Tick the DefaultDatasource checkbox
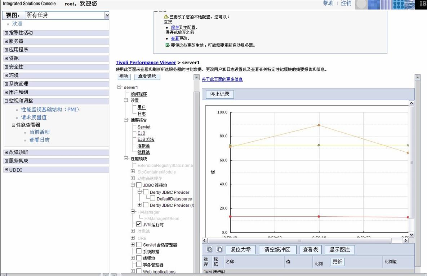 click(x=152, y=198)
